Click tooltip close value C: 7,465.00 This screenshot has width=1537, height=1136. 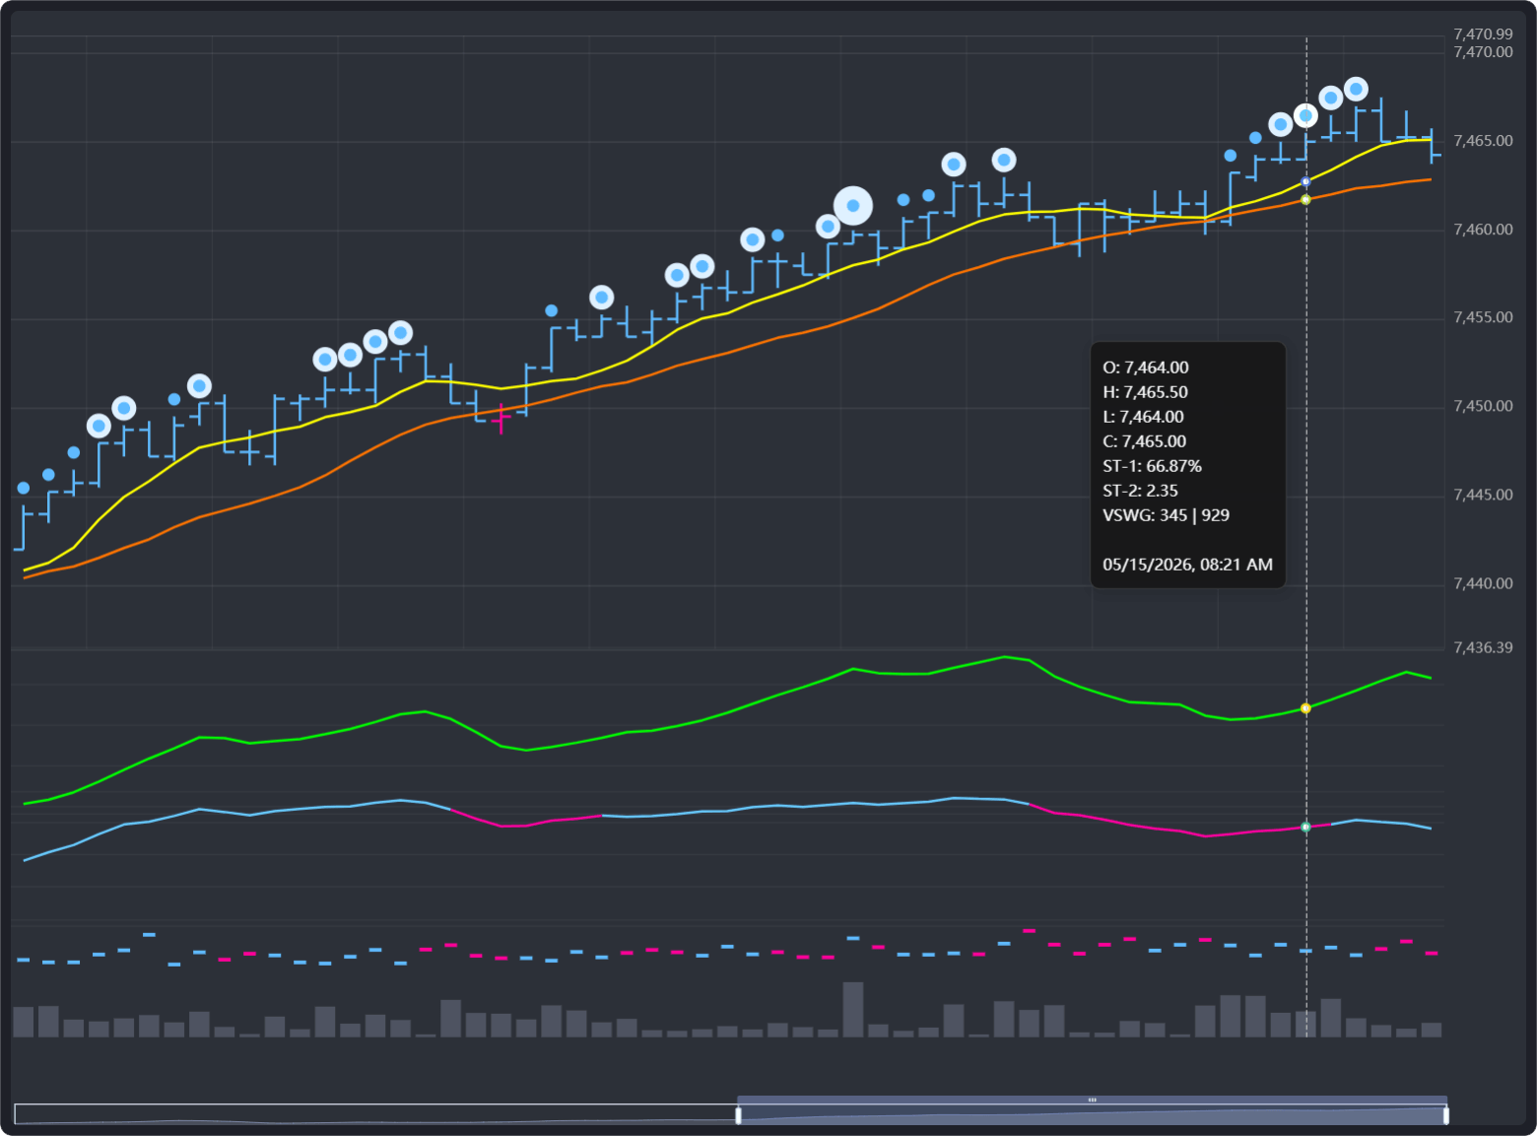click(x=1144, y=441)
